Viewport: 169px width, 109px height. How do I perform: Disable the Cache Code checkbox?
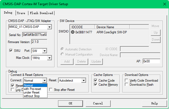(x=95, y=81)
